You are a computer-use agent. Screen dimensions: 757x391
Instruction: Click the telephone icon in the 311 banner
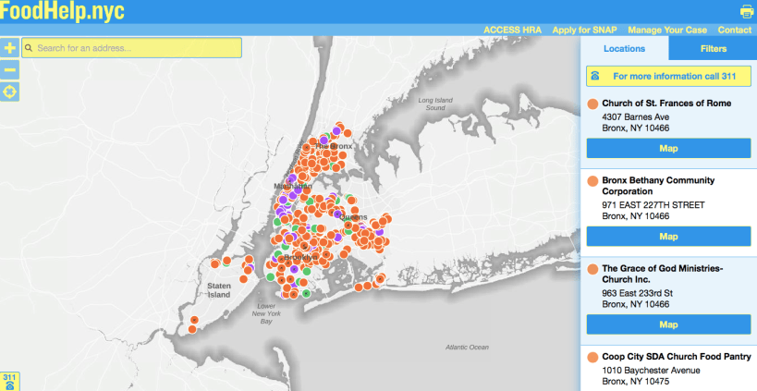(x=596, y=76)
